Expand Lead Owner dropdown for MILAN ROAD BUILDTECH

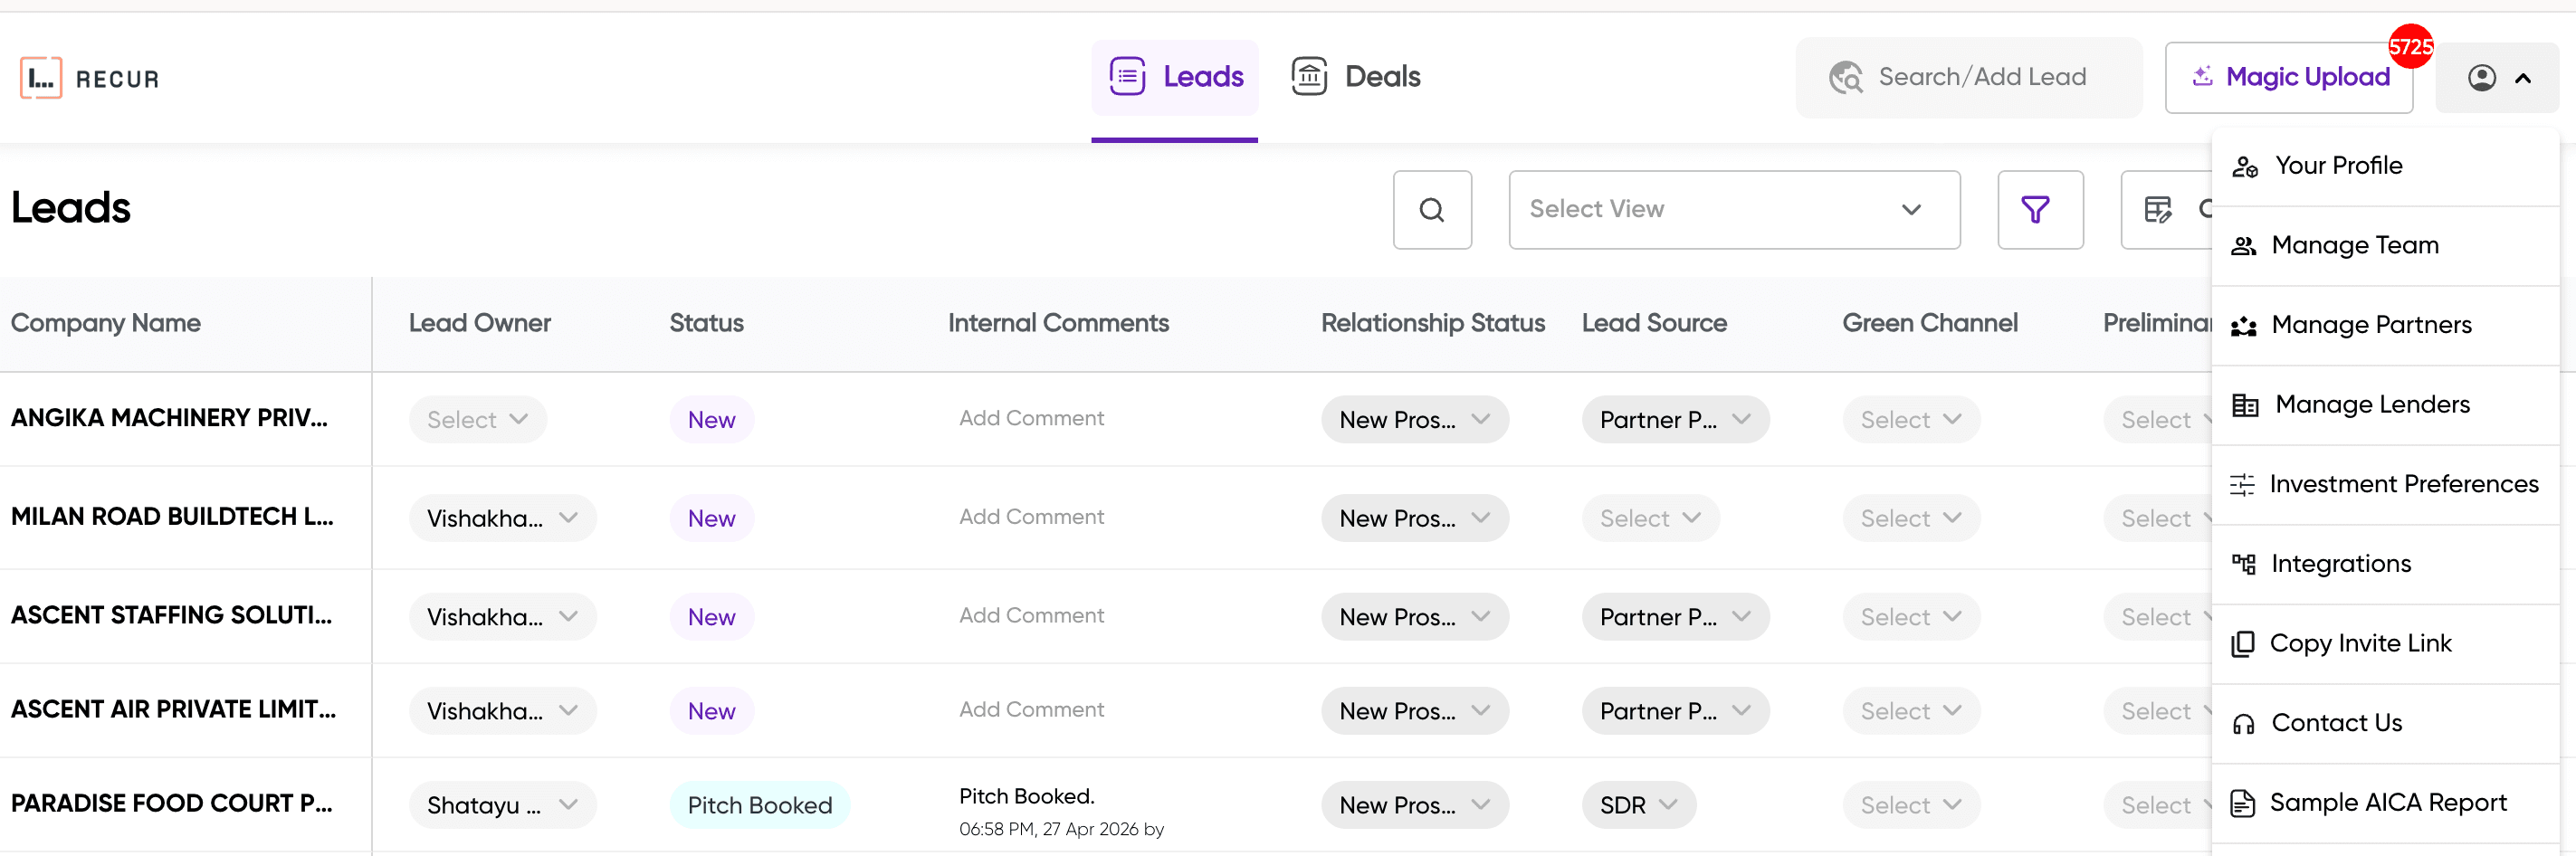[x=502, y=517]
